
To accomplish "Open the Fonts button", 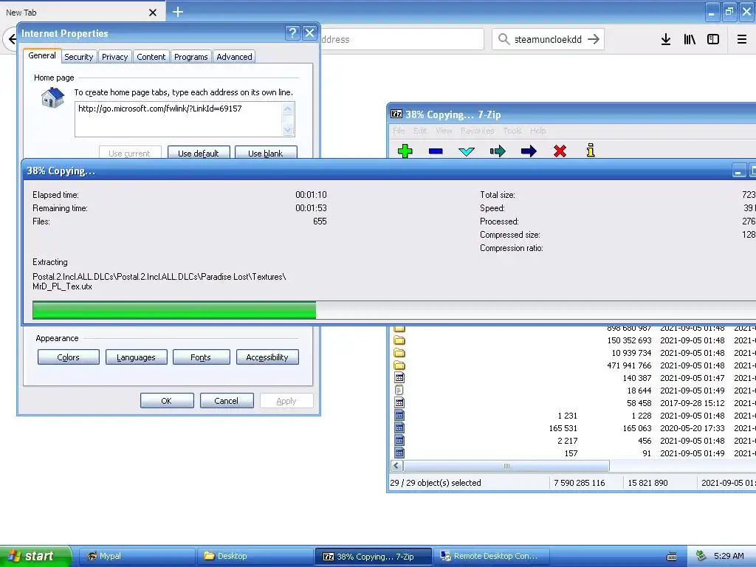I will pos(201,357).
